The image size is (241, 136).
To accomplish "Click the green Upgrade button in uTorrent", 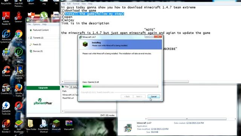I will pos(43,88).
